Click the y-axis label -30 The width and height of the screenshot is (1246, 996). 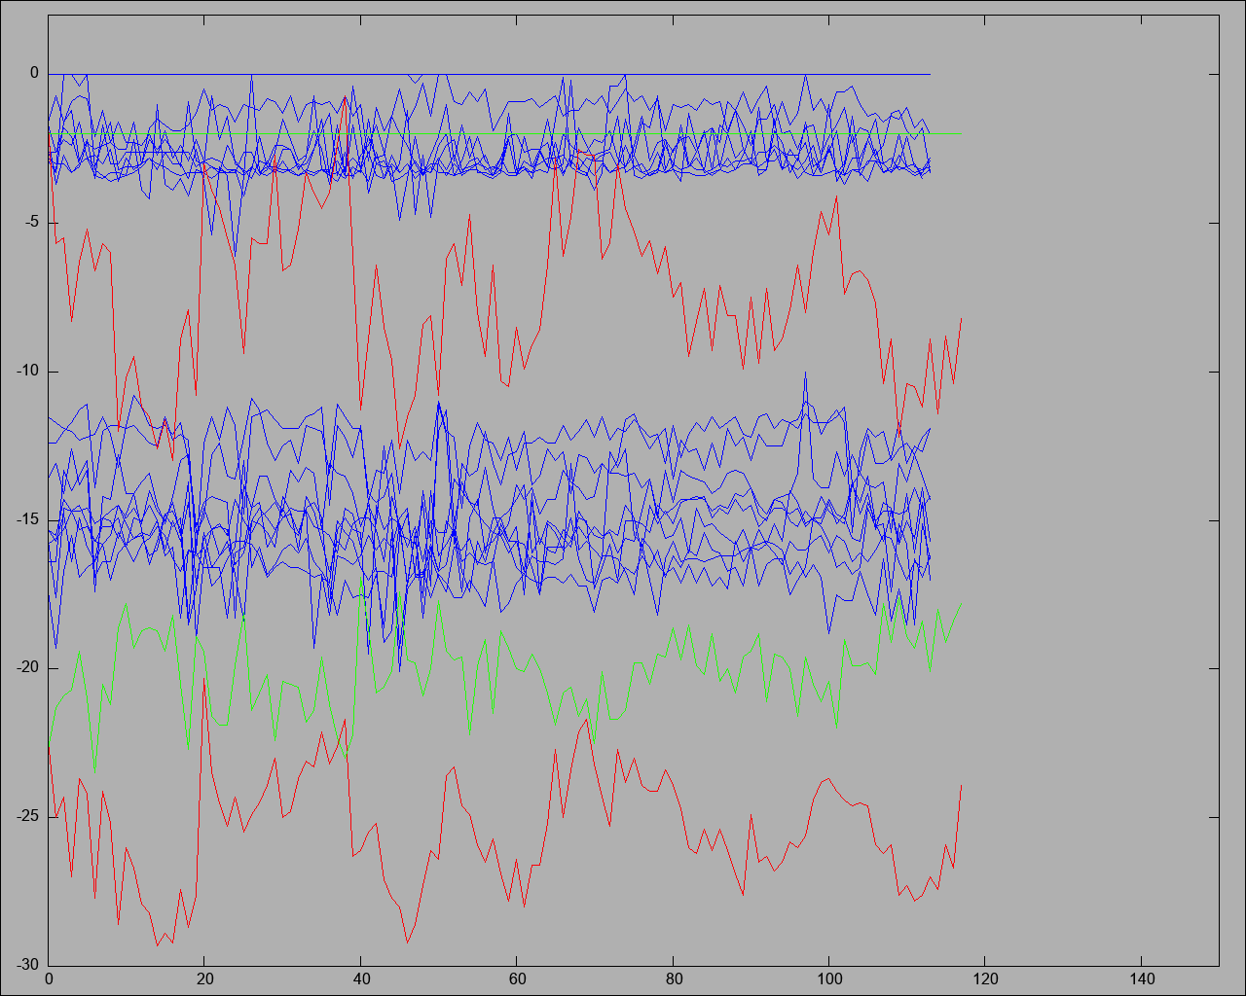tap(27, 964)
